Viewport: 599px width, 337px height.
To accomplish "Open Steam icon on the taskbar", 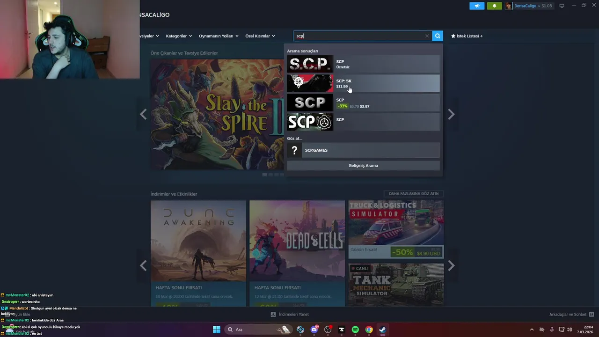I will coord(382,330).
